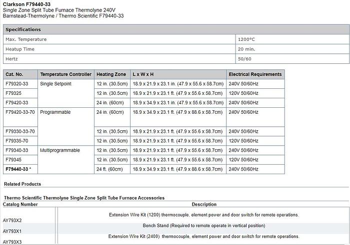
Task: Select catalog number F79335-70
Action: 16,141
